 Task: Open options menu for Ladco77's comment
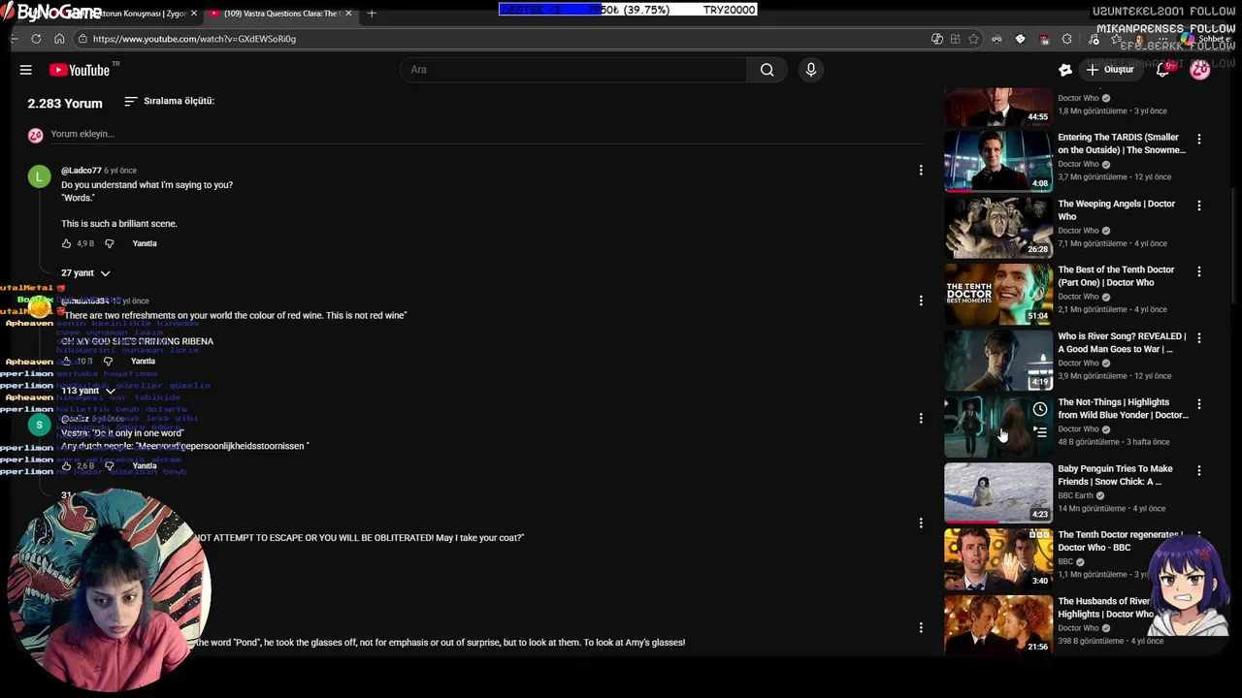921,171
